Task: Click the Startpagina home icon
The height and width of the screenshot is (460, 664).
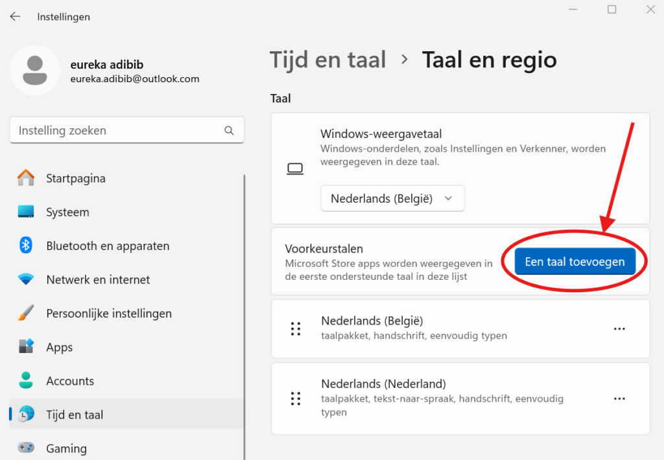Action: coord(26,178)
